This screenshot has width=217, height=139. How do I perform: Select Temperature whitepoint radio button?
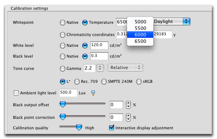[85, 22]
